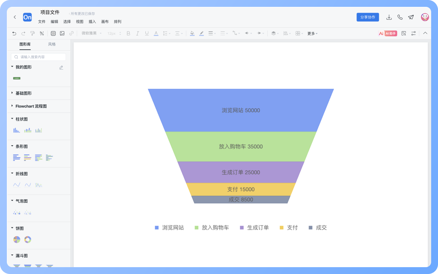Viewport: 438px width, 274px height.
Task: Toggle bold text formatting
Action: tap(128, 33)
